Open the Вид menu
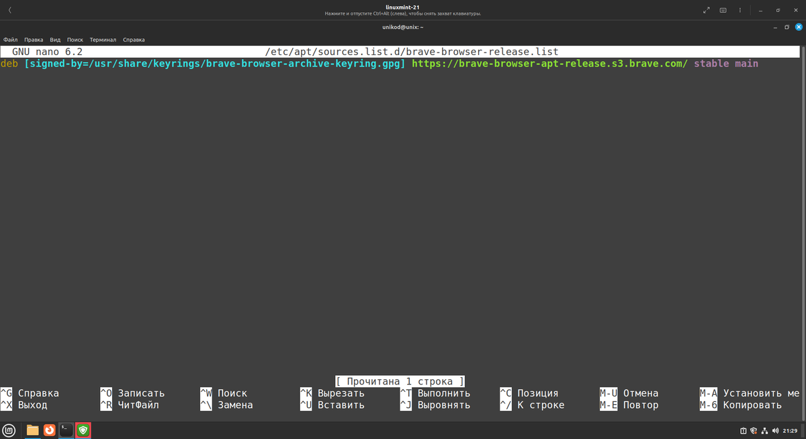The image size is (806, 439). [55, 40]
